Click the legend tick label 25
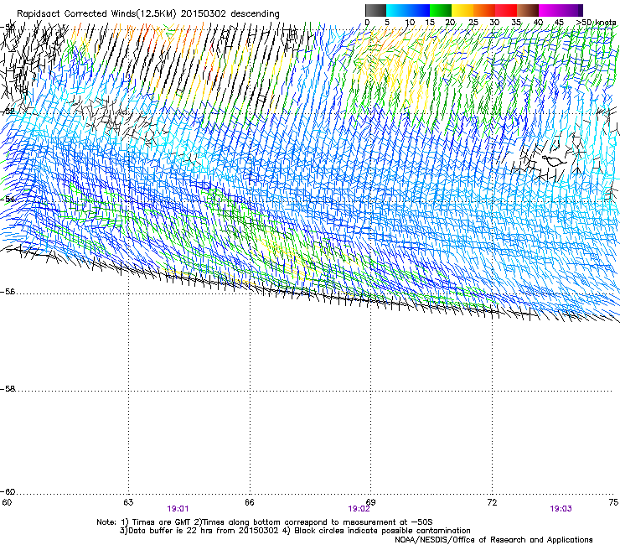The width and height of the screenshot is (620, 545). [473, 23]
